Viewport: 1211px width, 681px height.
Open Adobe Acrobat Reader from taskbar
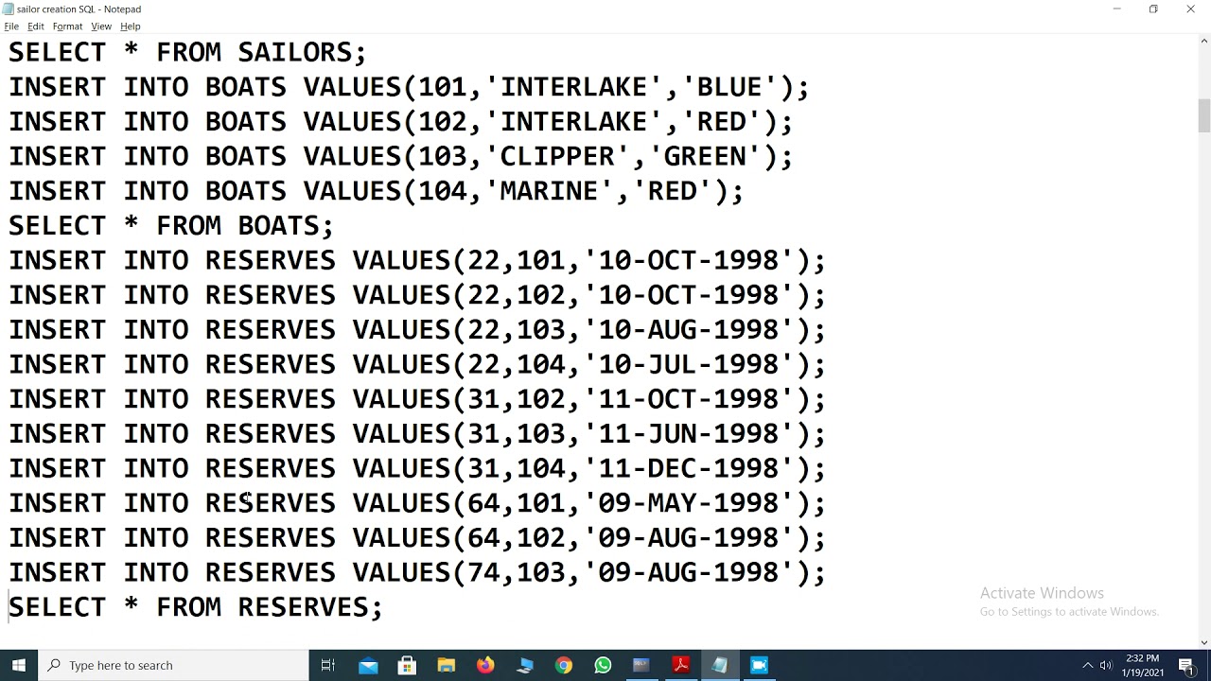[x=680, y=665]
